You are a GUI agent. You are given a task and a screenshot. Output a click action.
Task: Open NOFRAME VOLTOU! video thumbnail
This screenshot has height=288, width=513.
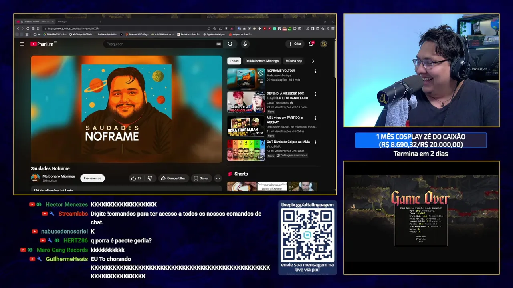246,79
